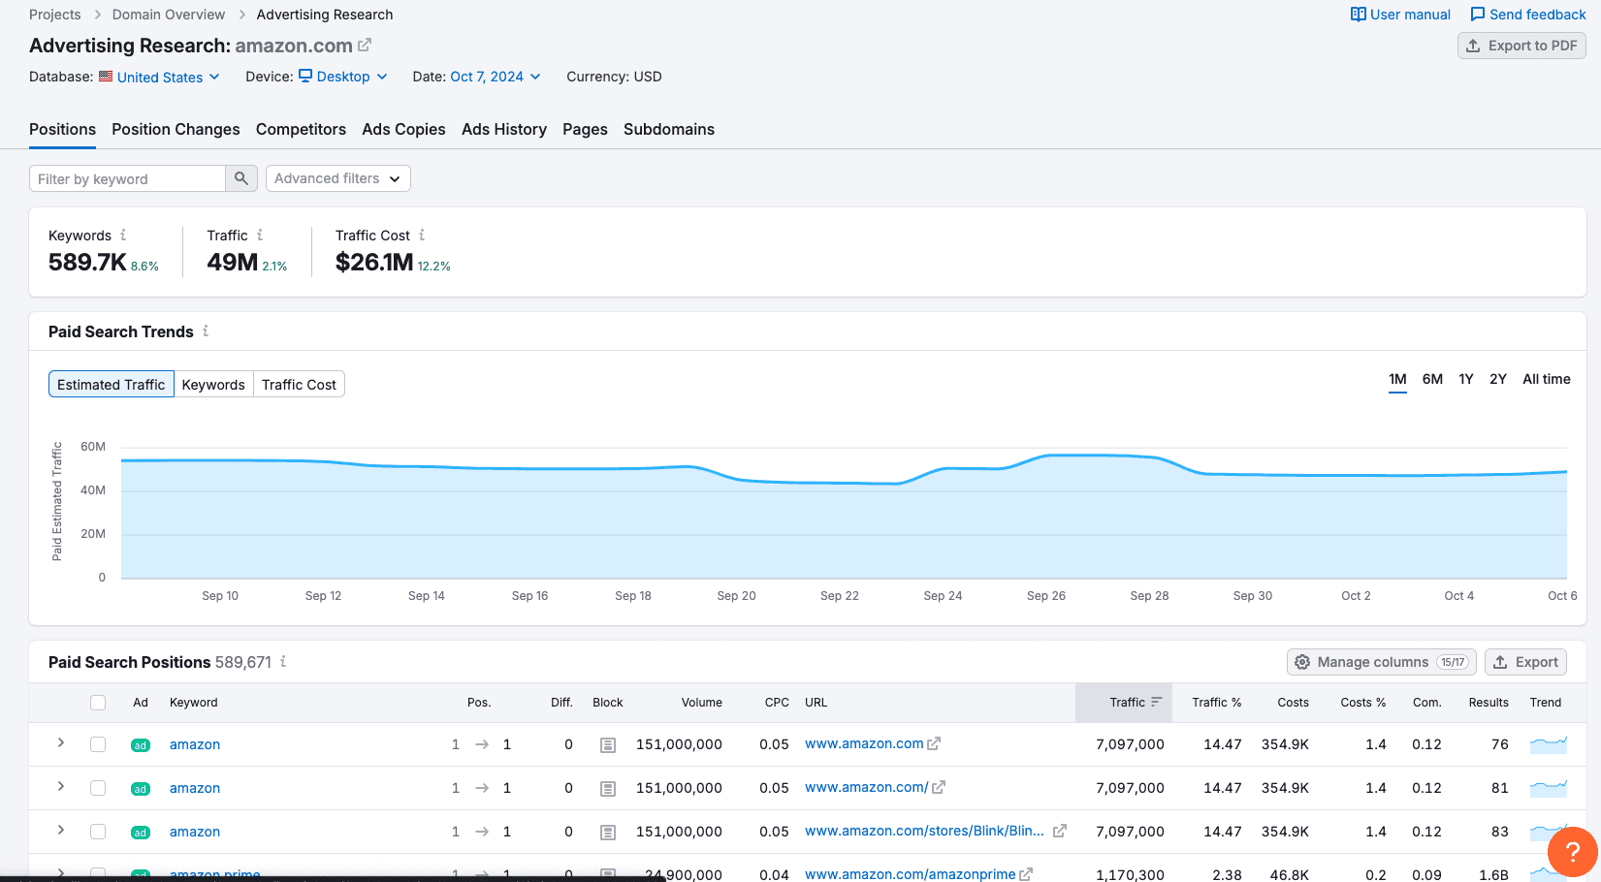1601x882 pixels.
Task: Open external link icon beside www.amazon.com/ URL
Action: coord(939,787)
